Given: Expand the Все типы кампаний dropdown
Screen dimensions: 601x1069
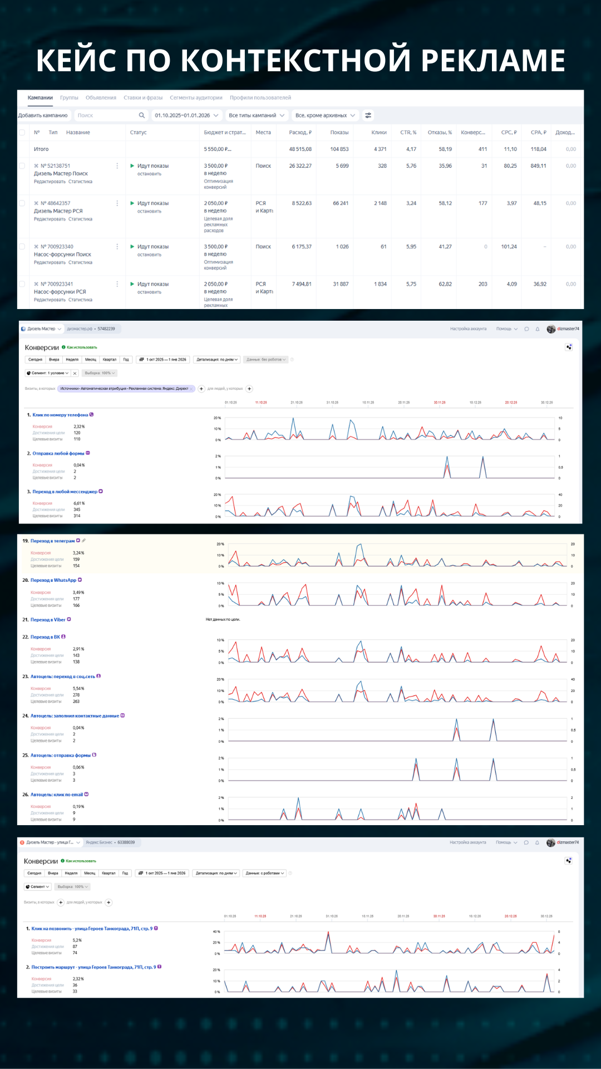Looking at the screenshot, I should [x=257, y=115].
